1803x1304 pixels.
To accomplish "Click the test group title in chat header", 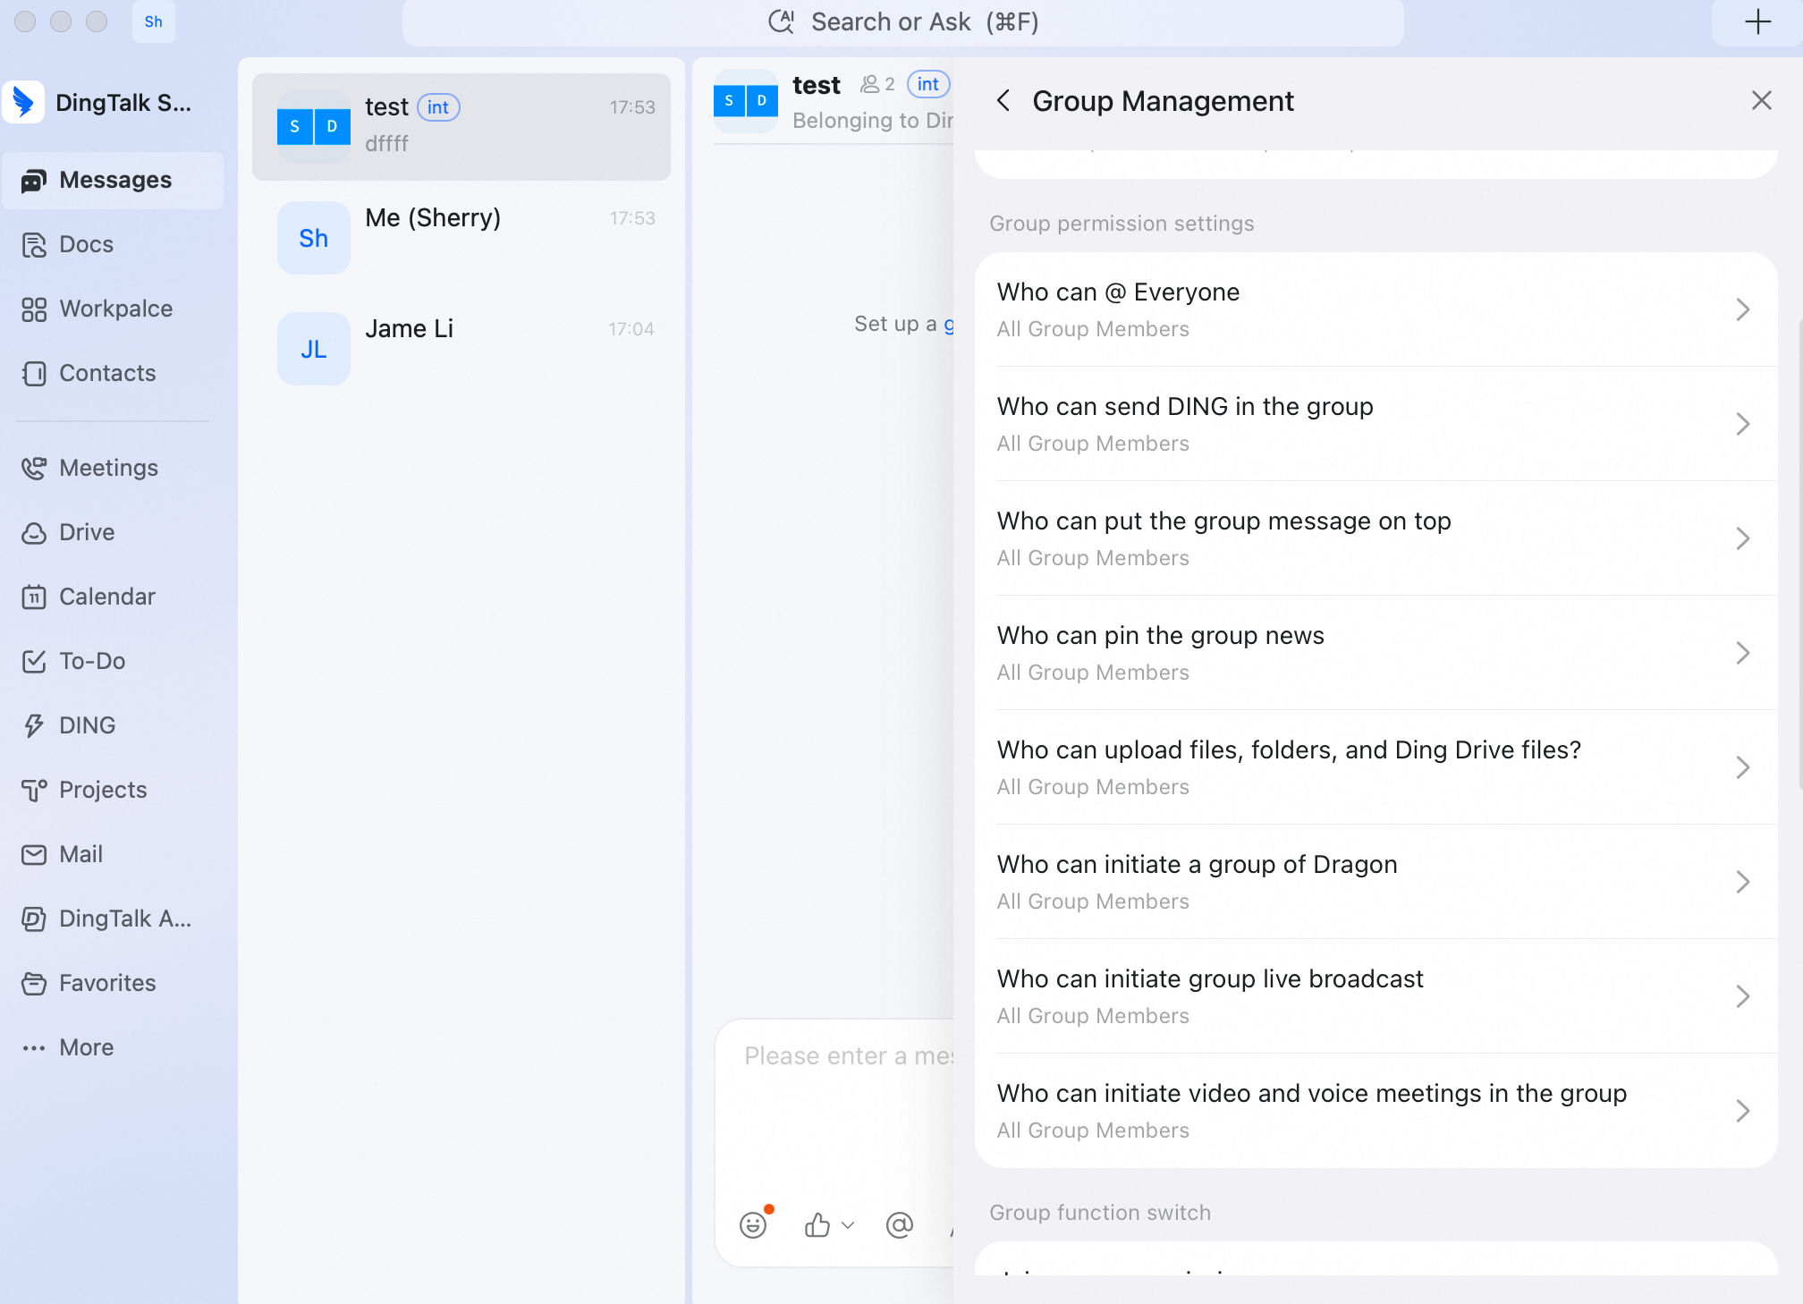I will [817, 85].
